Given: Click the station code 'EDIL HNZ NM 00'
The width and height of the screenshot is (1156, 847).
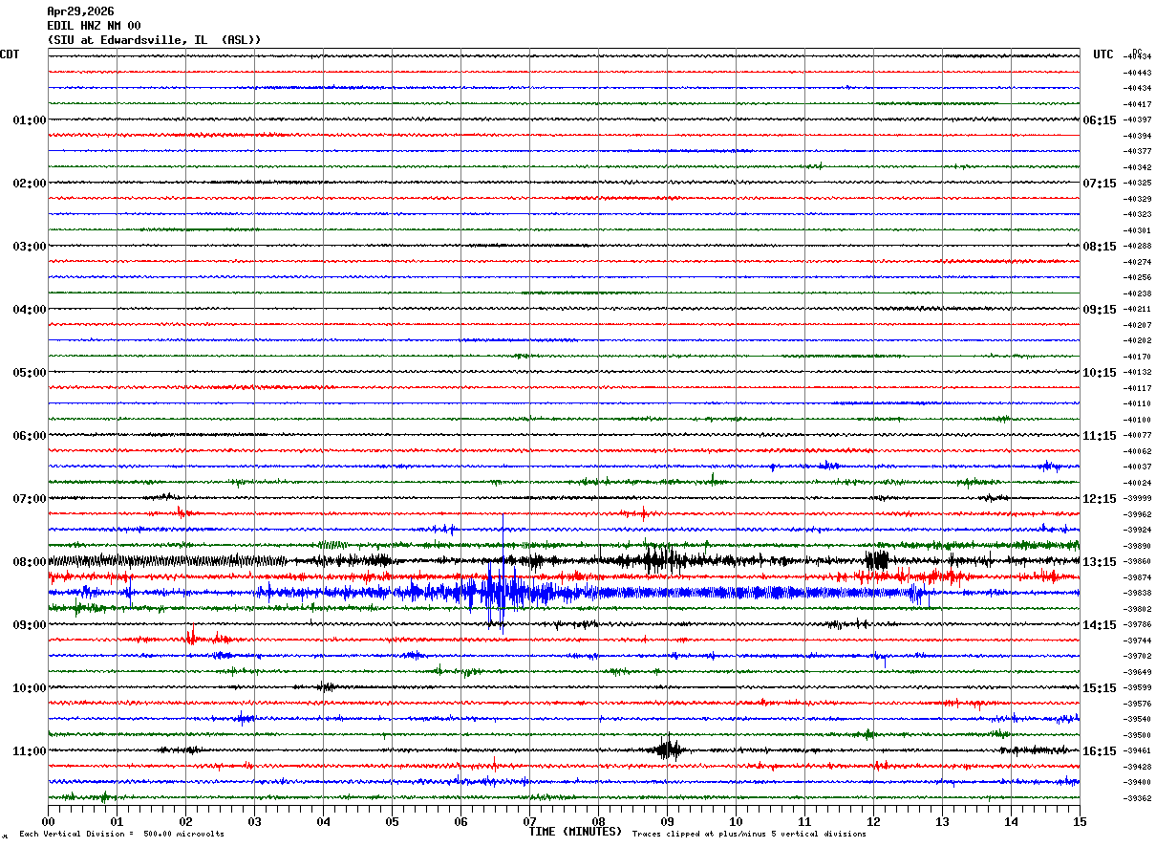Looking at the screenshot, I should coord(94,26).
